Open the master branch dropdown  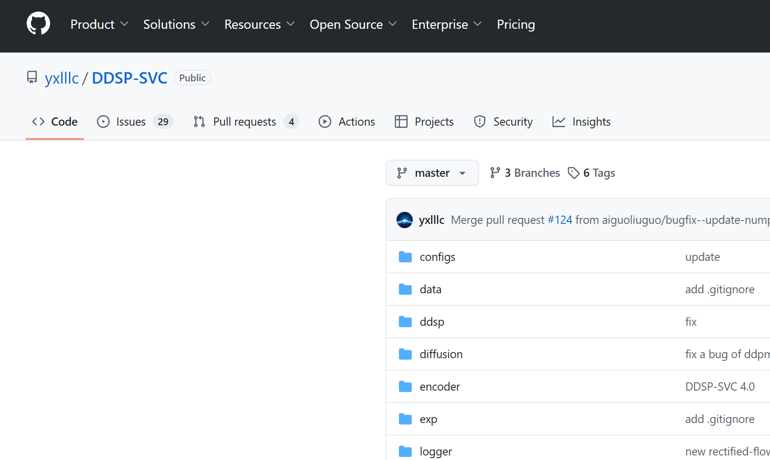tap(432, 173)
